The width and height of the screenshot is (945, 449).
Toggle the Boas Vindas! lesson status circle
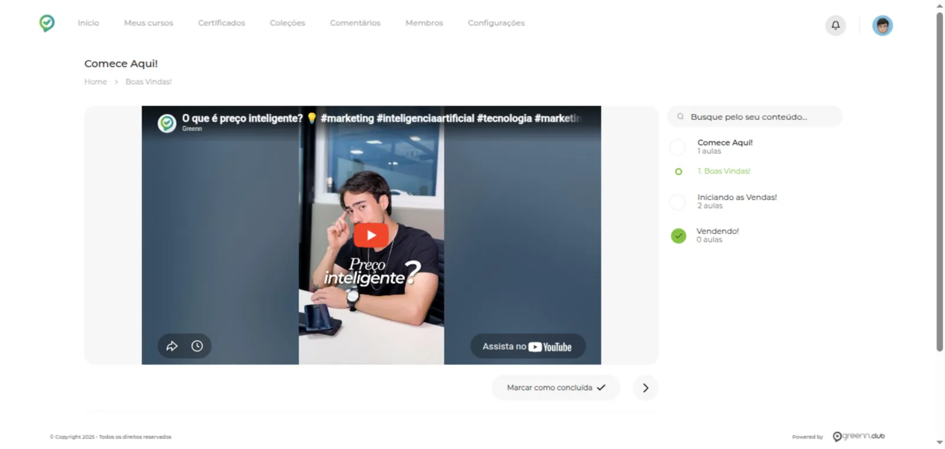pyautogui.click(x=679, y=171)
